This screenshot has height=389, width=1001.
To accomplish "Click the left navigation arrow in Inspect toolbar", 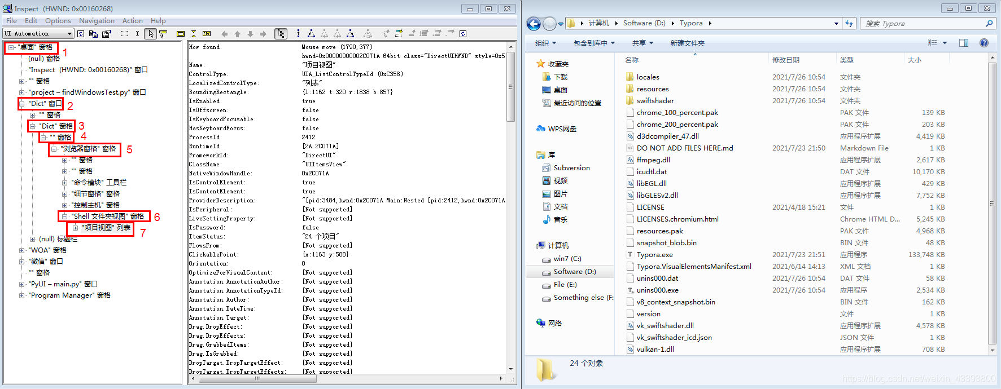I will pos(225,34).
